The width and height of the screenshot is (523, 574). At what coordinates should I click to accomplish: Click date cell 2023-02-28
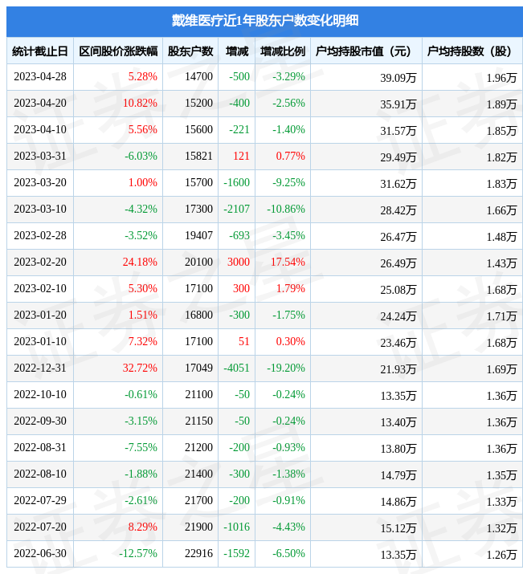(x=40, y=235)
